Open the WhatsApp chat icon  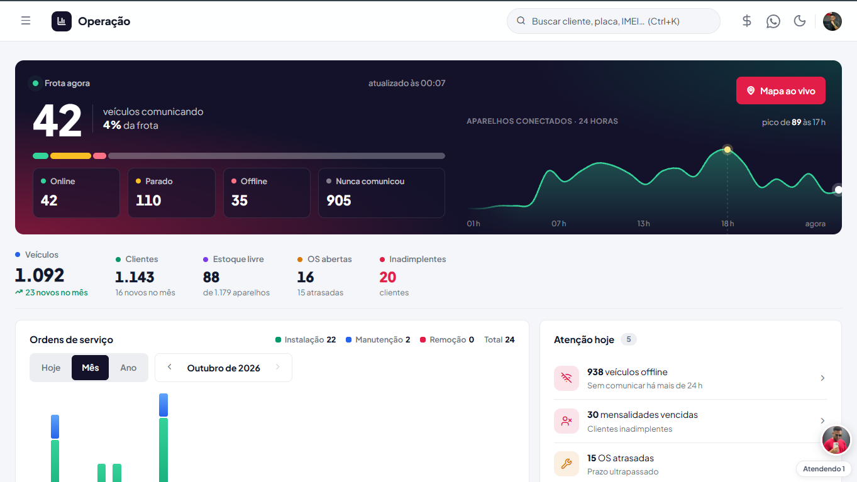[x=773, y=21]
